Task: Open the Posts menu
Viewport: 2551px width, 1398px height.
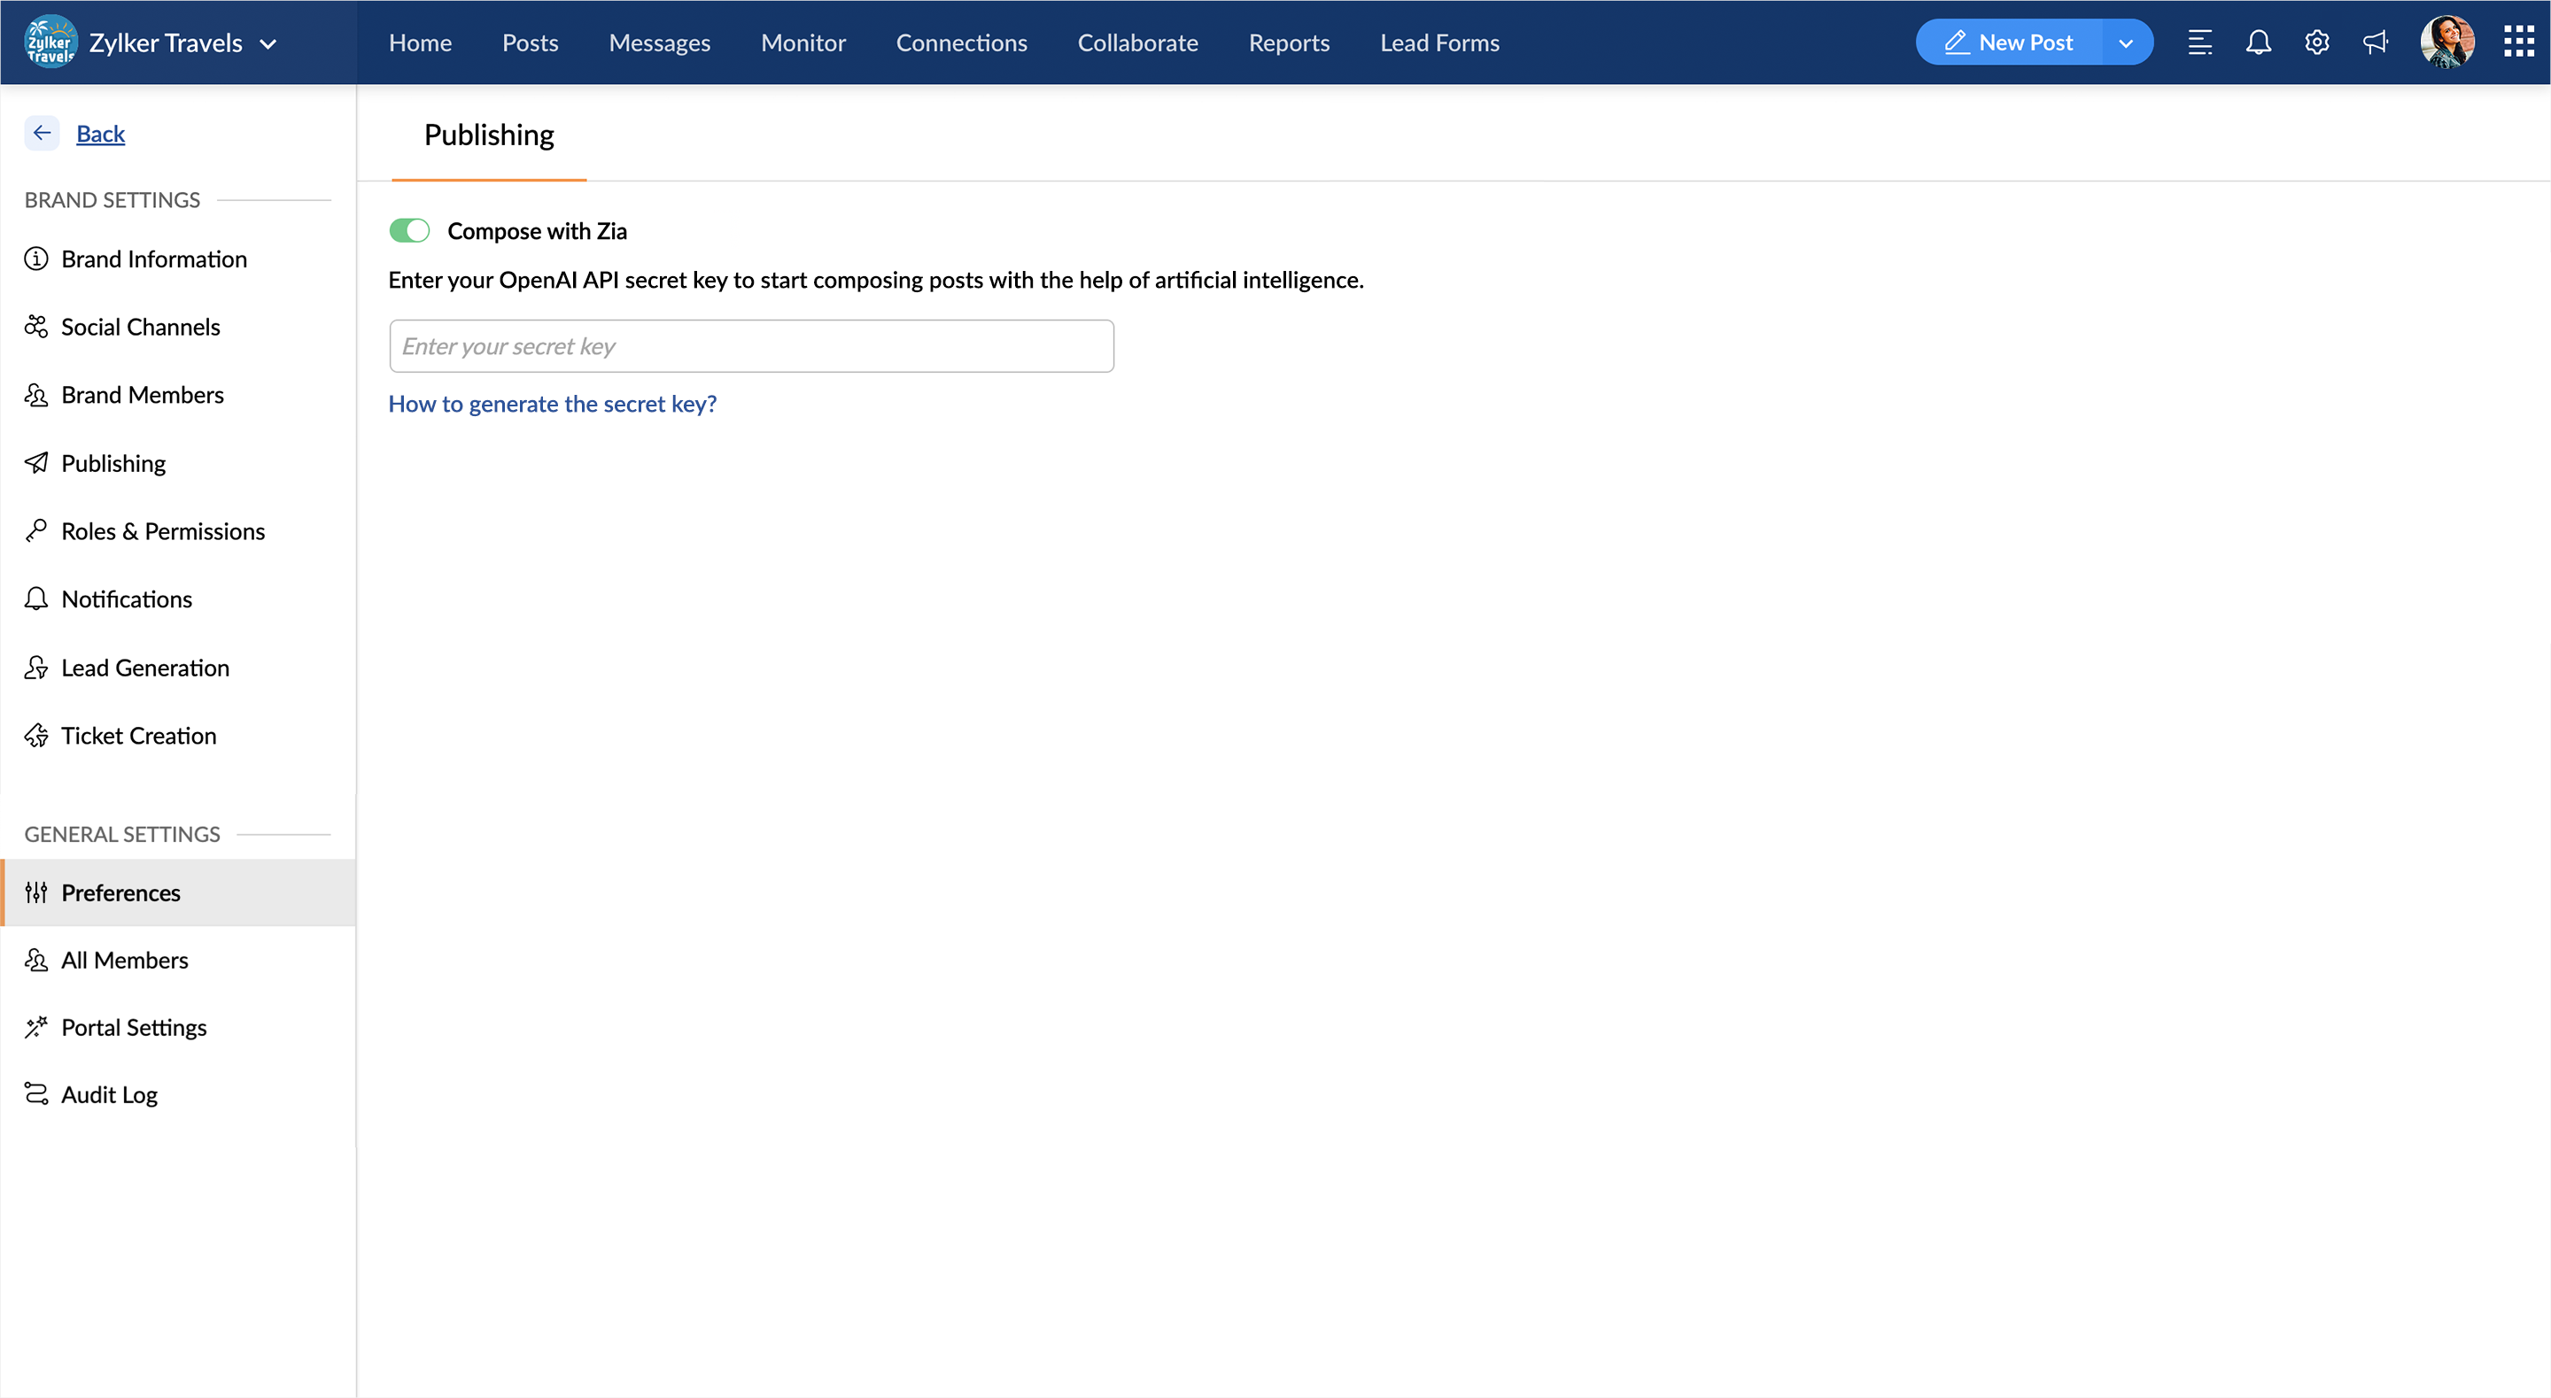Action: pos(530,42)
